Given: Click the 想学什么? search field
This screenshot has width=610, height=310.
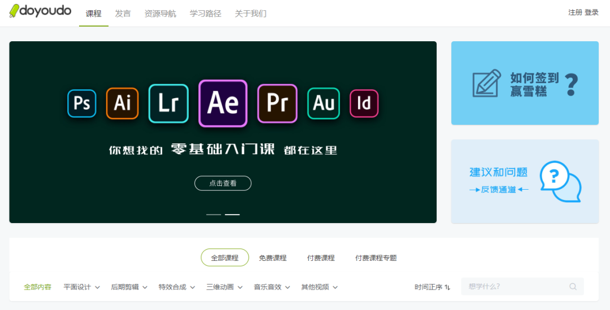Looking at the screenshot, I should click(x=522, y=287).
